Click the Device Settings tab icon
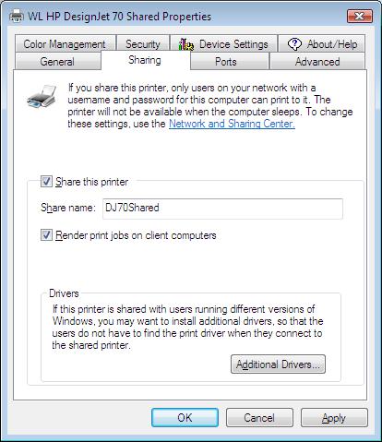Screen dimensions: 382x442 click(x=186, y=44)
